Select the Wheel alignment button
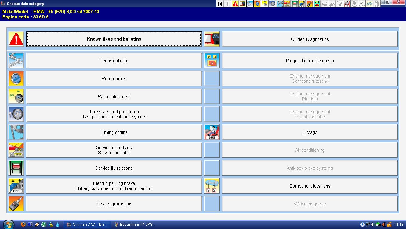406x229 pixels. click(x=114, y=96)
